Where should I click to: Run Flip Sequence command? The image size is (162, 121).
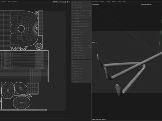point(81,74)
